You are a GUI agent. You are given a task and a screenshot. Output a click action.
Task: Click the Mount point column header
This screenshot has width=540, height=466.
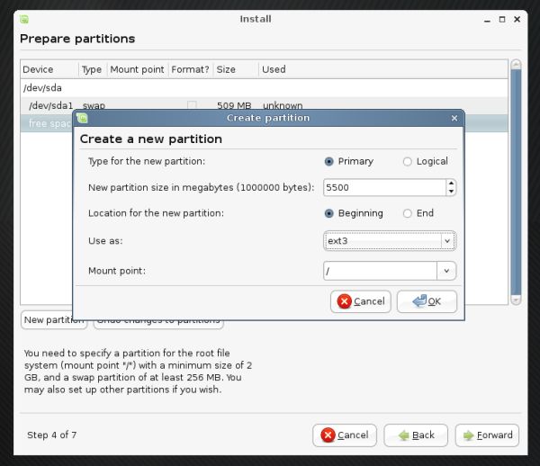(138, 69)
